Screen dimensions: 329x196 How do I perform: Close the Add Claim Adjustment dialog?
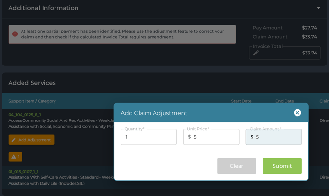pos(297,113)
